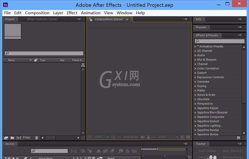Open the View menu
249x159 pixels.
click(108, 13)
